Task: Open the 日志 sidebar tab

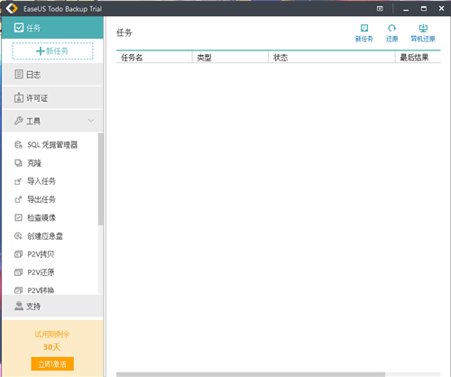Action: coord(52,74)
